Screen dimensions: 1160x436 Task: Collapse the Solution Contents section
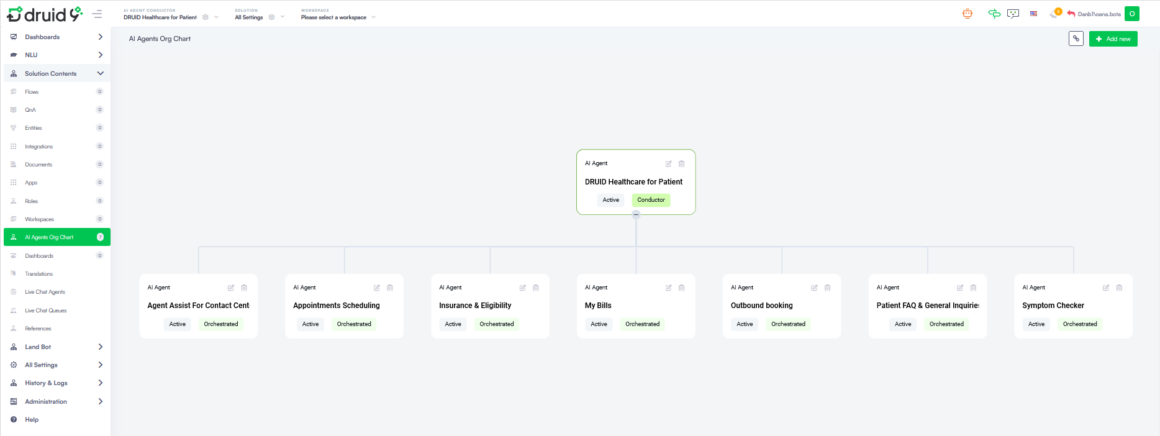(x=100, y=73)
